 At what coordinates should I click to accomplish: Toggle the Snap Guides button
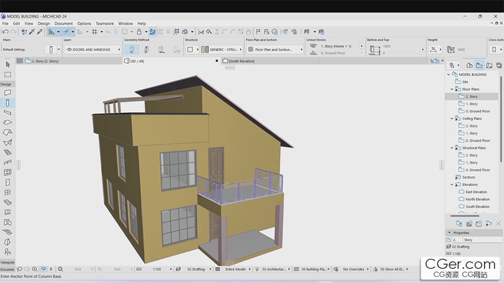[66, 32]
